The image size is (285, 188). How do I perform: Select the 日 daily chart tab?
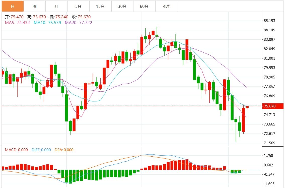[x=13, y=6]
